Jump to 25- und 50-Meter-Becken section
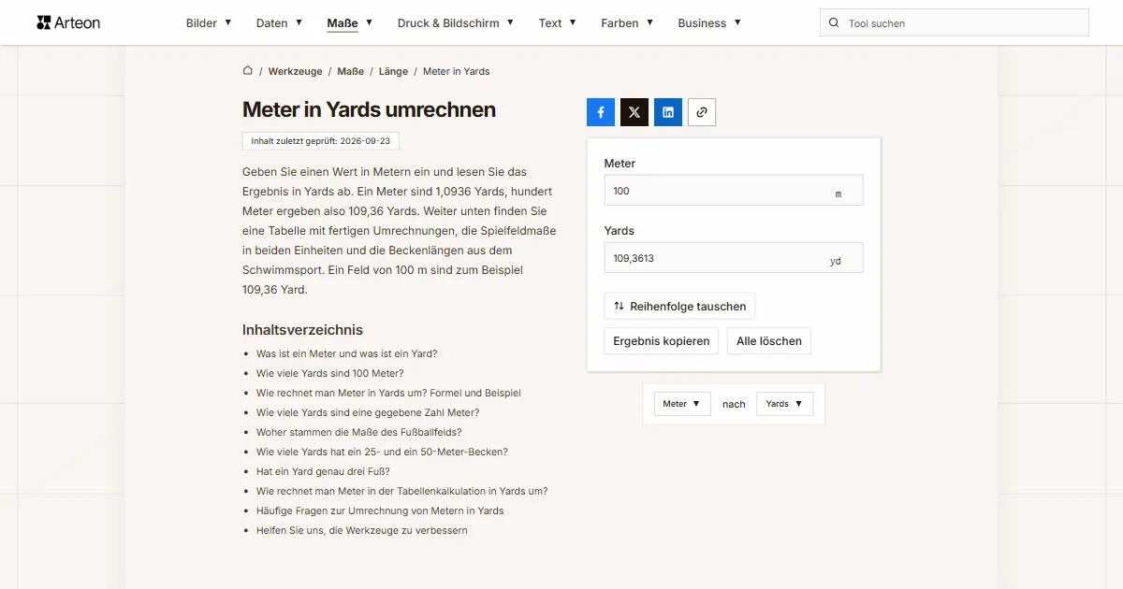This screenshot has width=1123, height=589. point(382,452)
